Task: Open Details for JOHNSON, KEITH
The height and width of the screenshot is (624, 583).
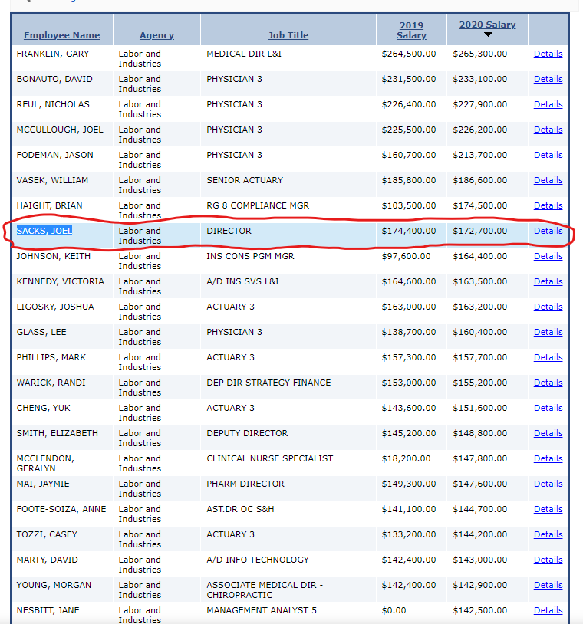Action: click(548, 256)
